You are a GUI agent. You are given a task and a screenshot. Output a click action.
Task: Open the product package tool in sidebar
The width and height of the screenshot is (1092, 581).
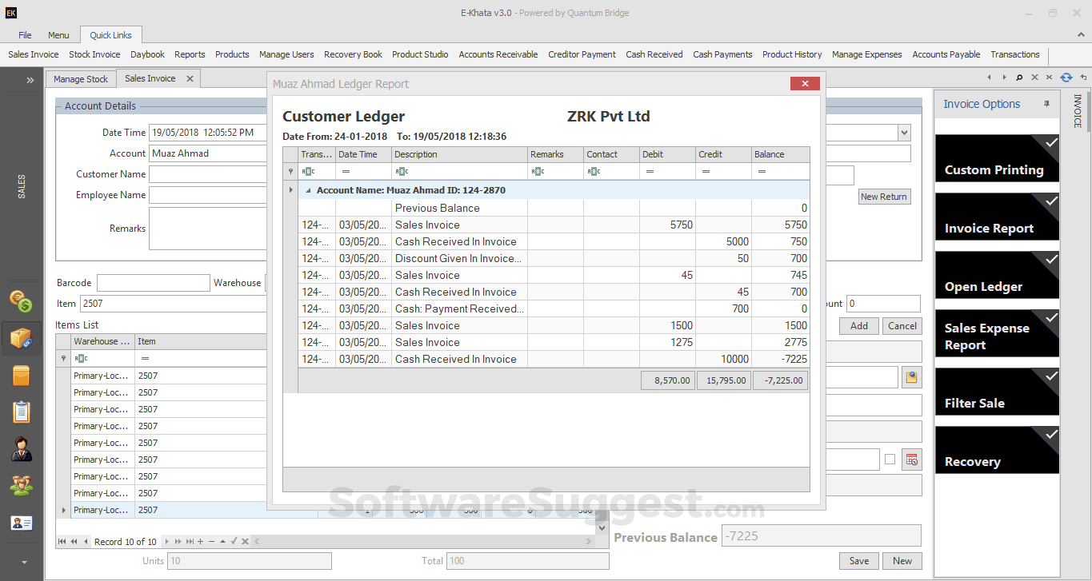22,337
